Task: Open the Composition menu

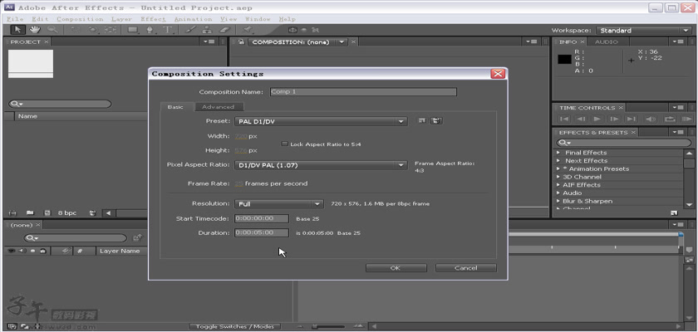Action: (80, 19)
